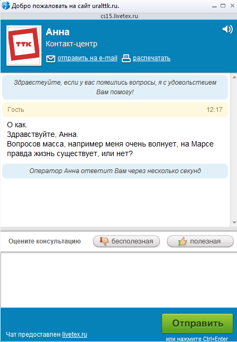Click the thumbs-down icon
The width and height of the screenshot is (237, 342).
point(104,241)
